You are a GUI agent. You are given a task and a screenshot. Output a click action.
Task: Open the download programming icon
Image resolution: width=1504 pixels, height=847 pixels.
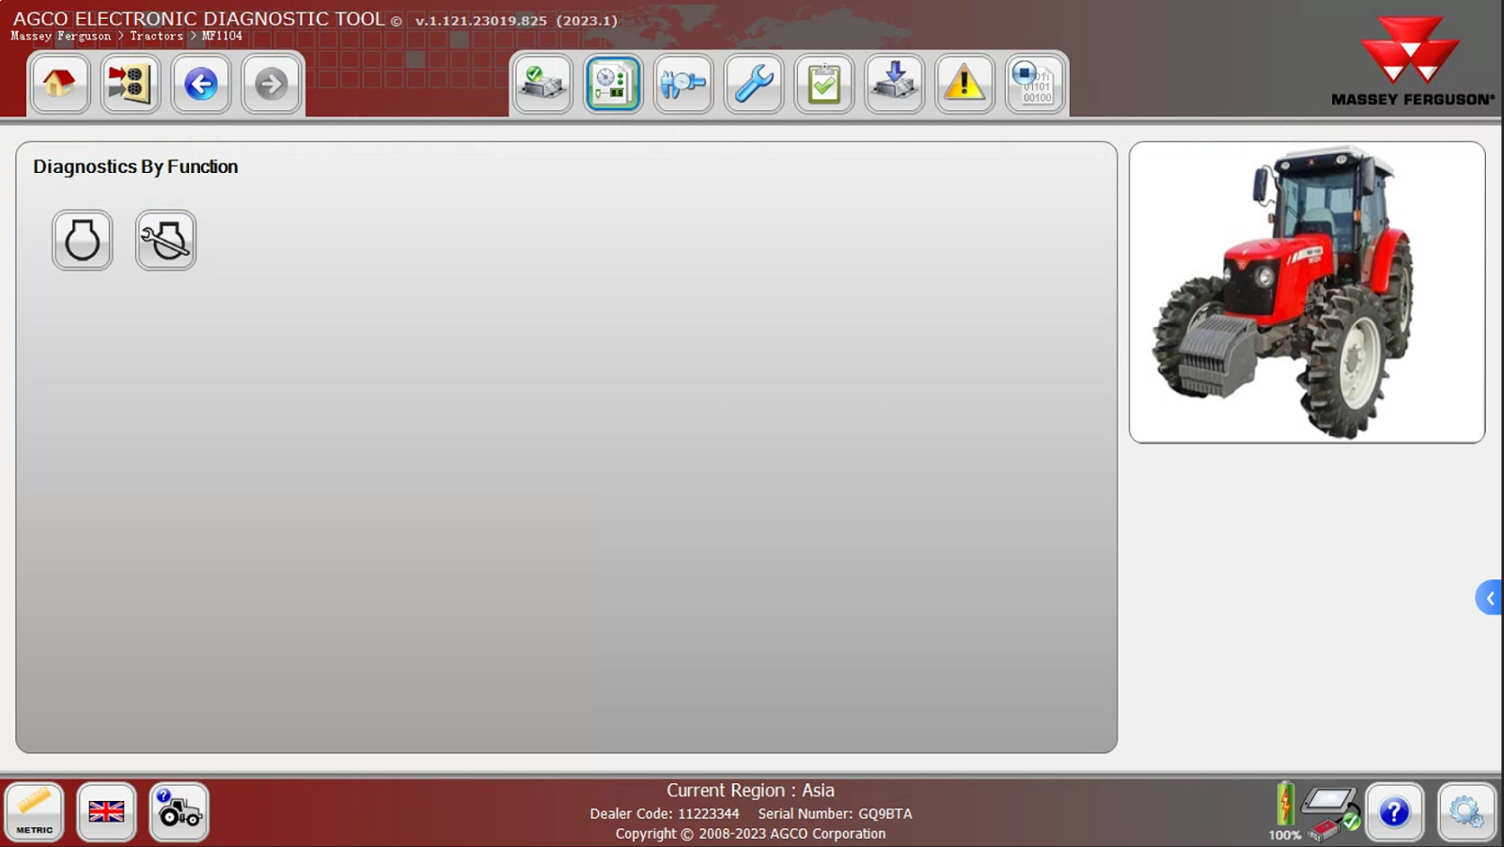click(895, 84)
